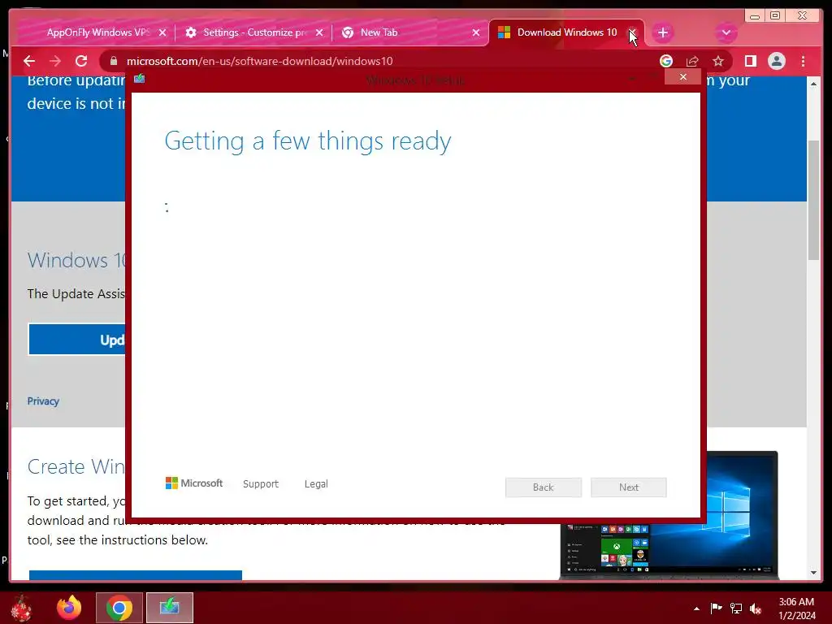Screen dimensions: 832x624
Task: Click the setup icon in dialog title bar
Action: 139,79
